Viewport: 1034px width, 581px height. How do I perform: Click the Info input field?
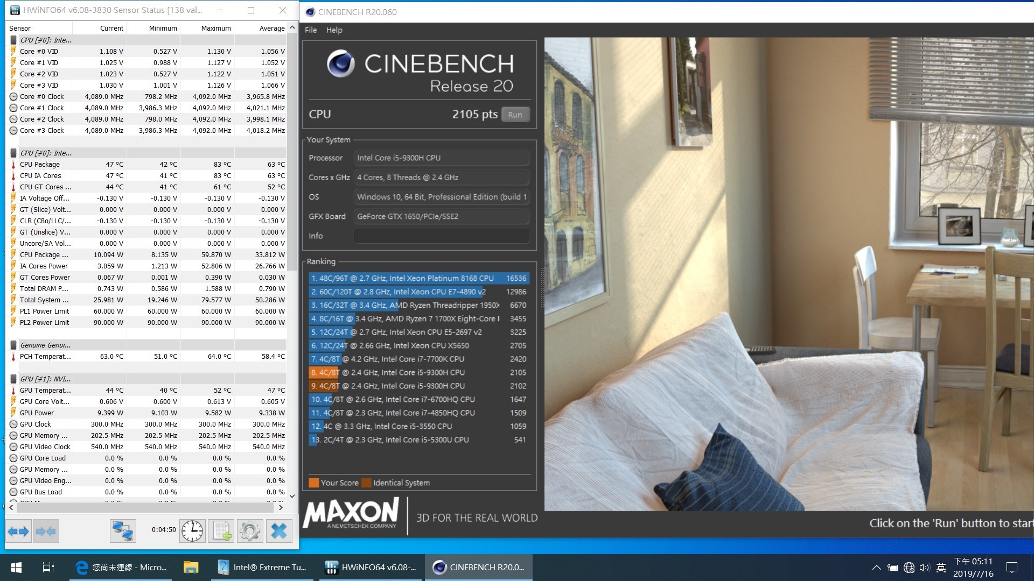click(442, 236)
